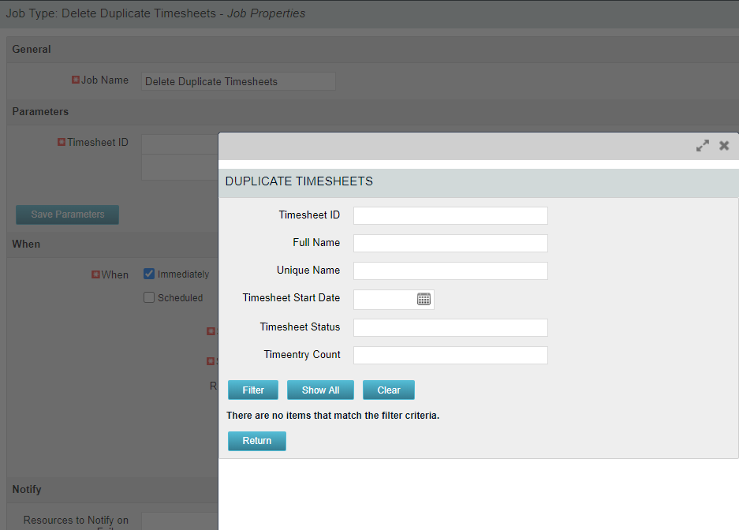Click the General section header
This screenshot has width=739, height=530.
[32, 49]
